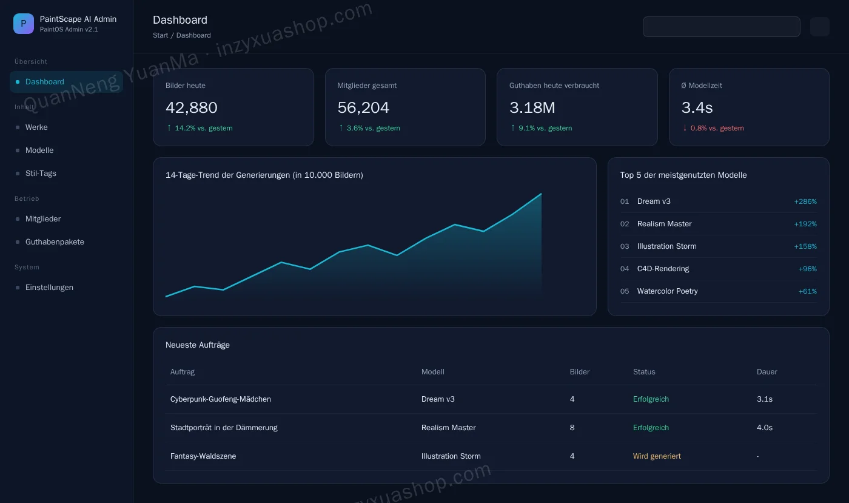Select Watercolor Poetry in the top models
This screenshot has width=849, height=503.
pyautogui.click(x=719, y=291)
